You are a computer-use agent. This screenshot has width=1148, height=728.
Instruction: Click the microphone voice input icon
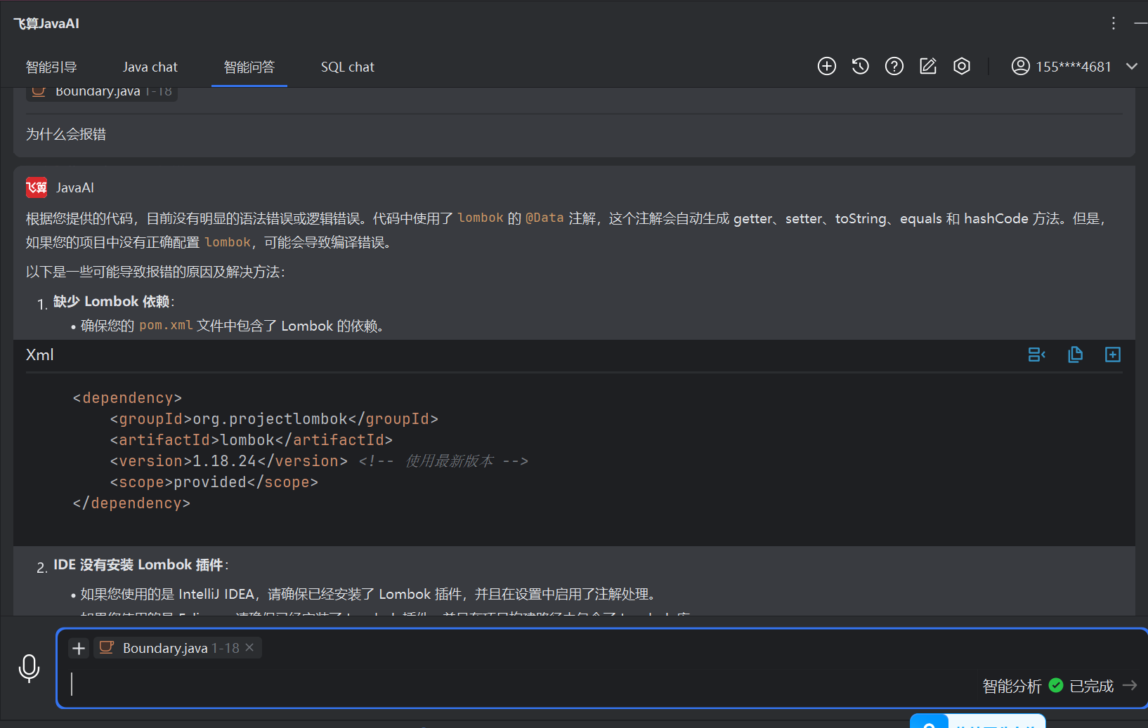(29, 668)
